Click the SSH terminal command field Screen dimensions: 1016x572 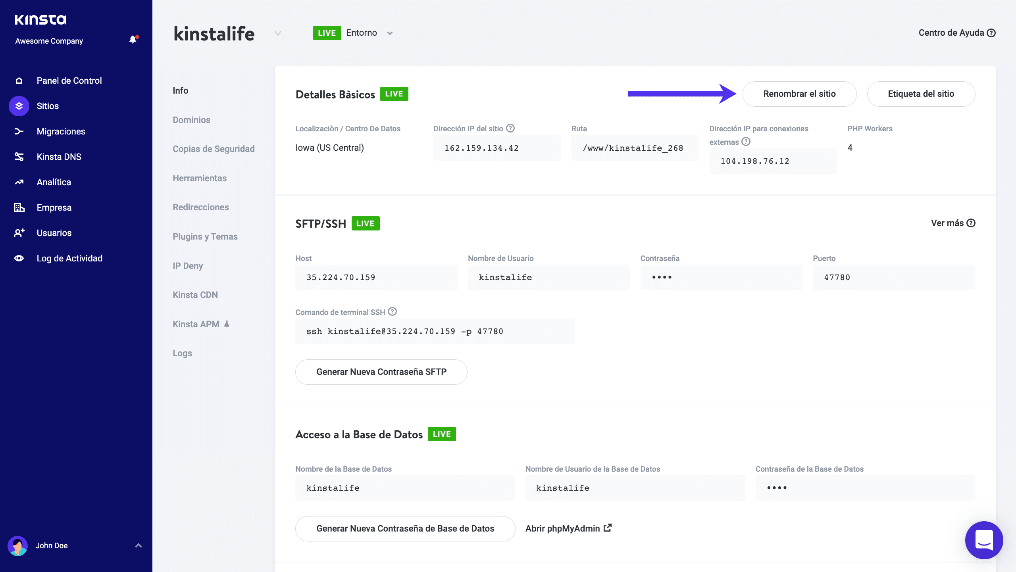pyautogui.click(x=435, y=331)
